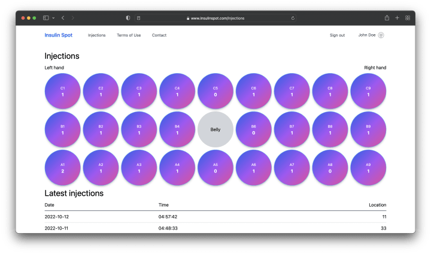Open Terms of Use nav item
This screenshot has height=254, width=431.
129,35
